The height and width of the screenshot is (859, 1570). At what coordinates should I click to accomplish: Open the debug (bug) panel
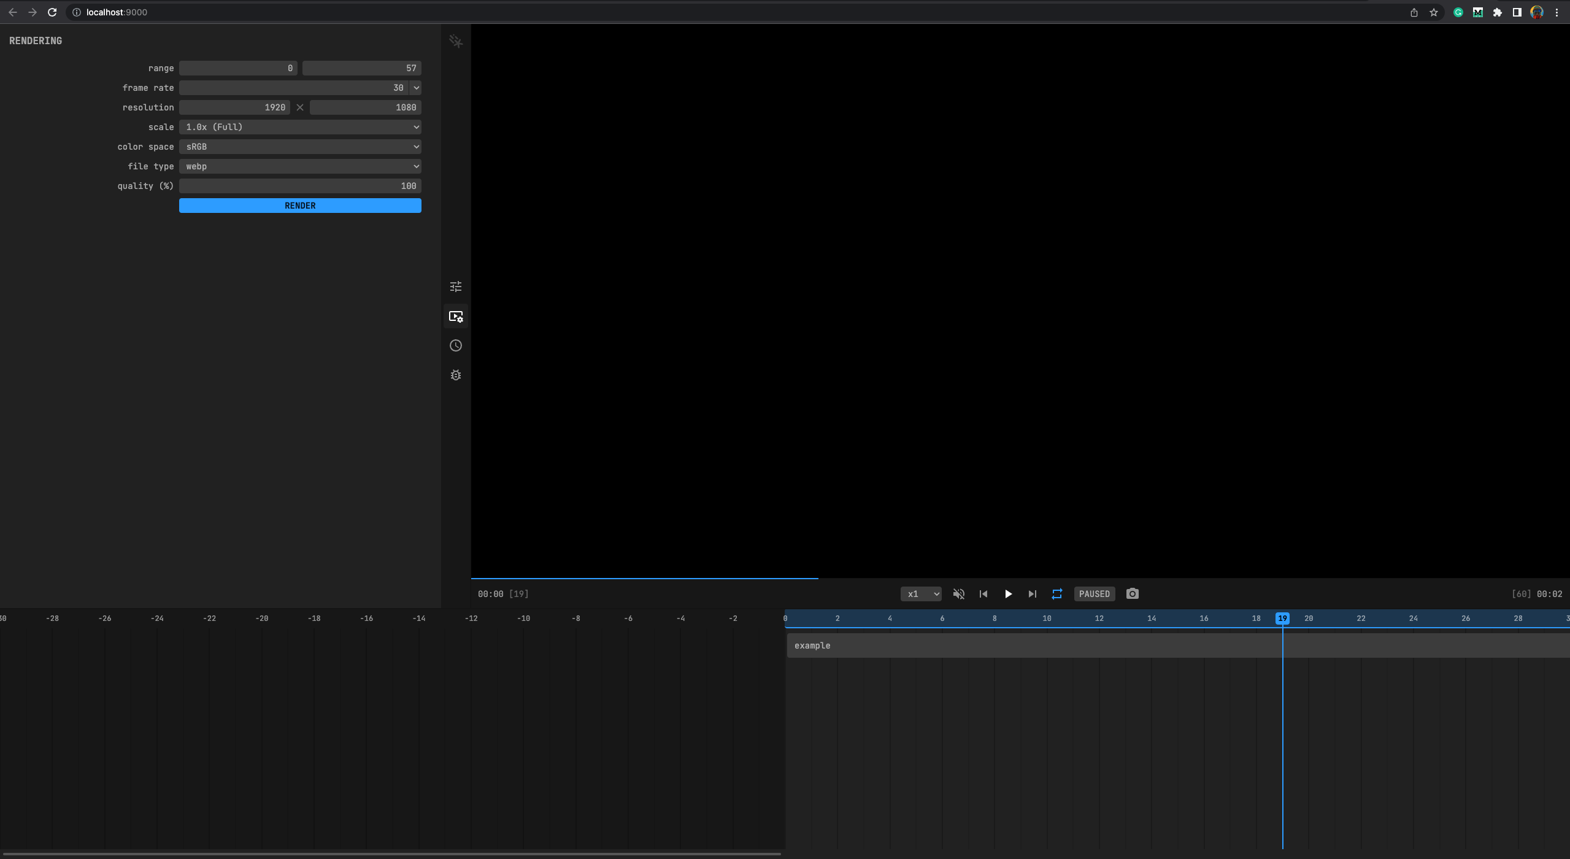[456, 375]
